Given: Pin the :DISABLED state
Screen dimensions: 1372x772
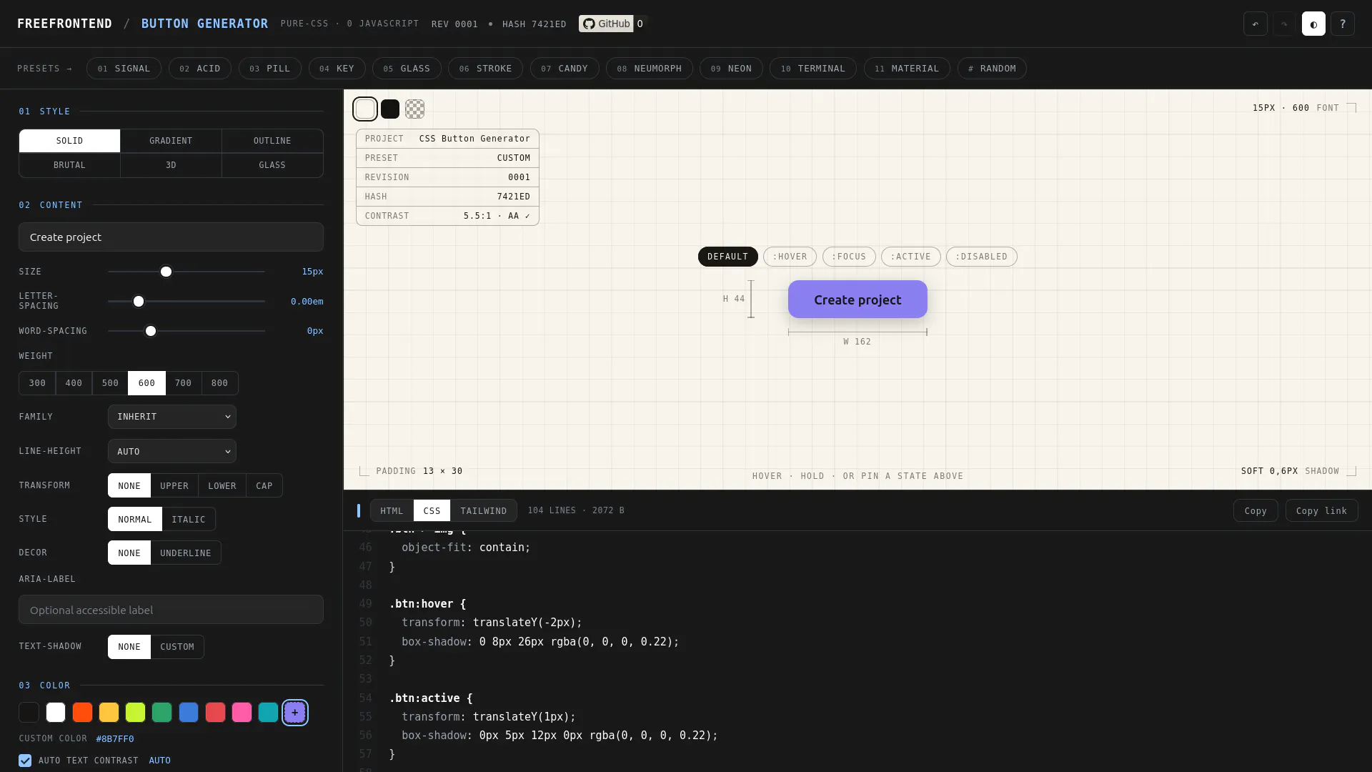Looking at the screenshot, I should click(981, 257).
